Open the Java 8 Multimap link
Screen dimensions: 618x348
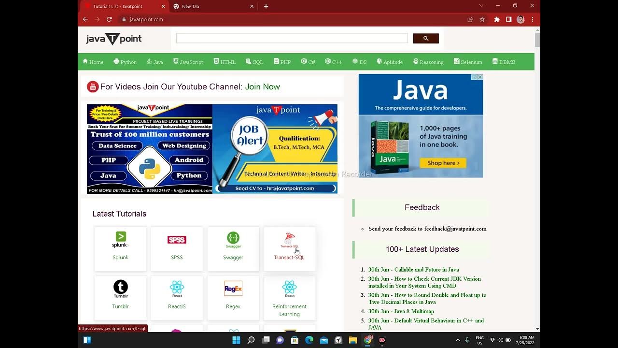(x=401, y=311)
